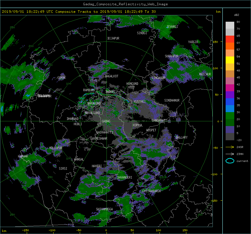Click the NAVALGUND city label
Image resolution: width=251 pixels, height=234 pixels.
[x=92, y=113]
